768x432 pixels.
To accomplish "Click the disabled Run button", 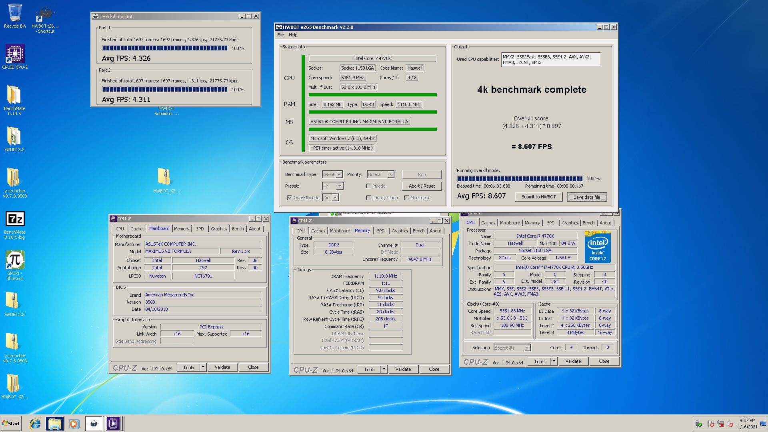I will click(422, 174).
